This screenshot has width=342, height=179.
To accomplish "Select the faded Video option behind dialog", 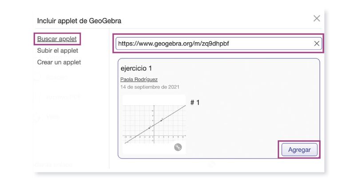I will tap(52, 117).
